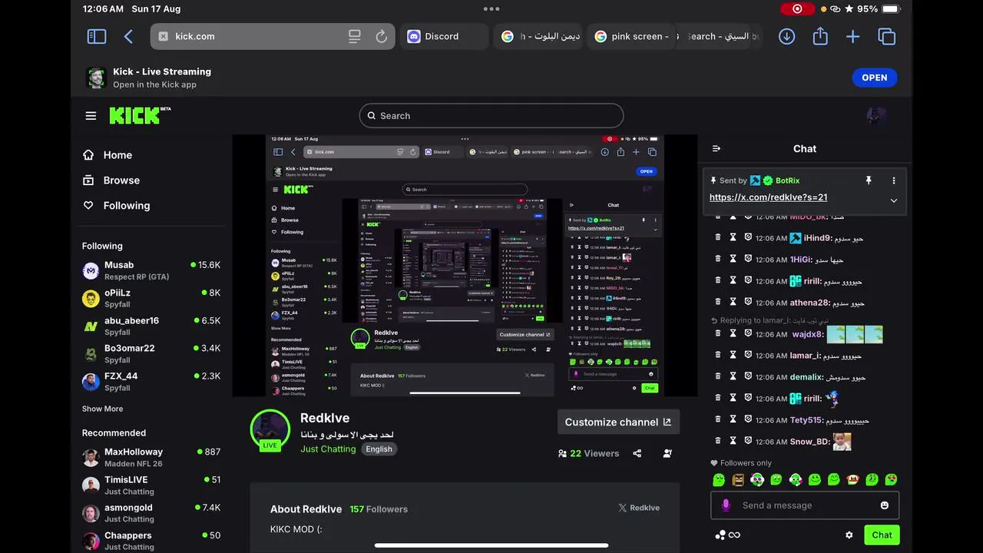Viewport: 983px width, 553px height.
Task: Reload the kick.com page
Action: (x=381, y=36)
